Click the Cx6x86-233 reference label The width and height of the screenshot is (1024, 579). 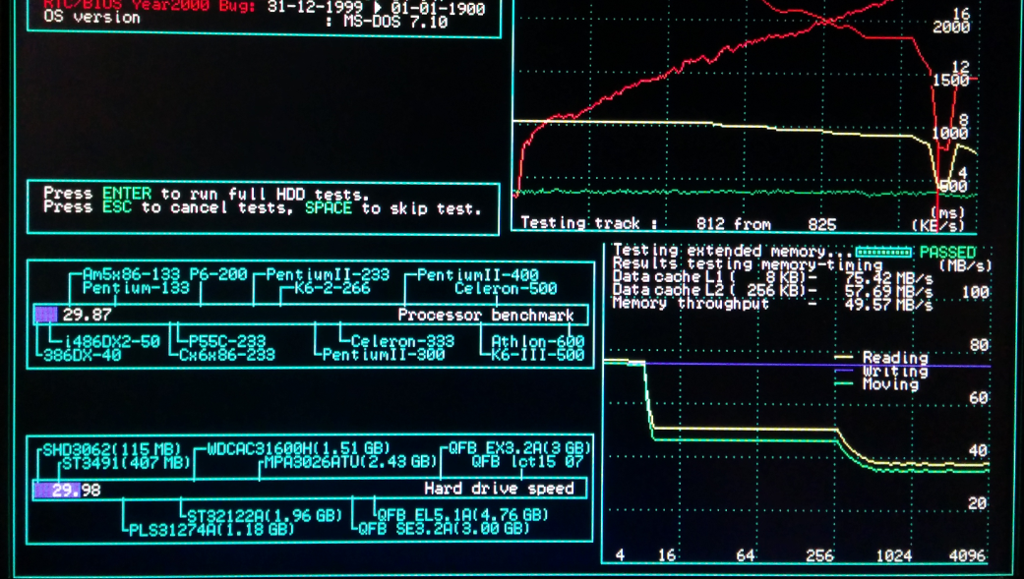click(x=227, y=355)
